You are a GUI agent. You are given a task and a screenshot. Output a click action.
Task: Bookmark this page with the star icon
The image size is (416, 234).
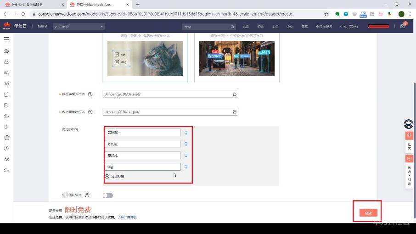pyautogui.click(x=326, y=14)
